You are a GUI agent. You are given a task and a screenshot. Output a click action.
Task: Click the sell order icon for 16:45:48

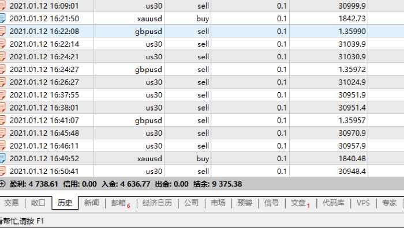click(2, 133)
